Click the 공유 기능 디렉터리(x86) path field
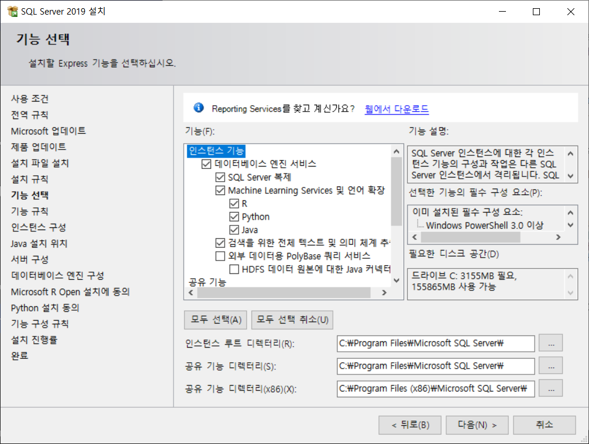This screenshot has width=589, height=444. pos(436,388)
